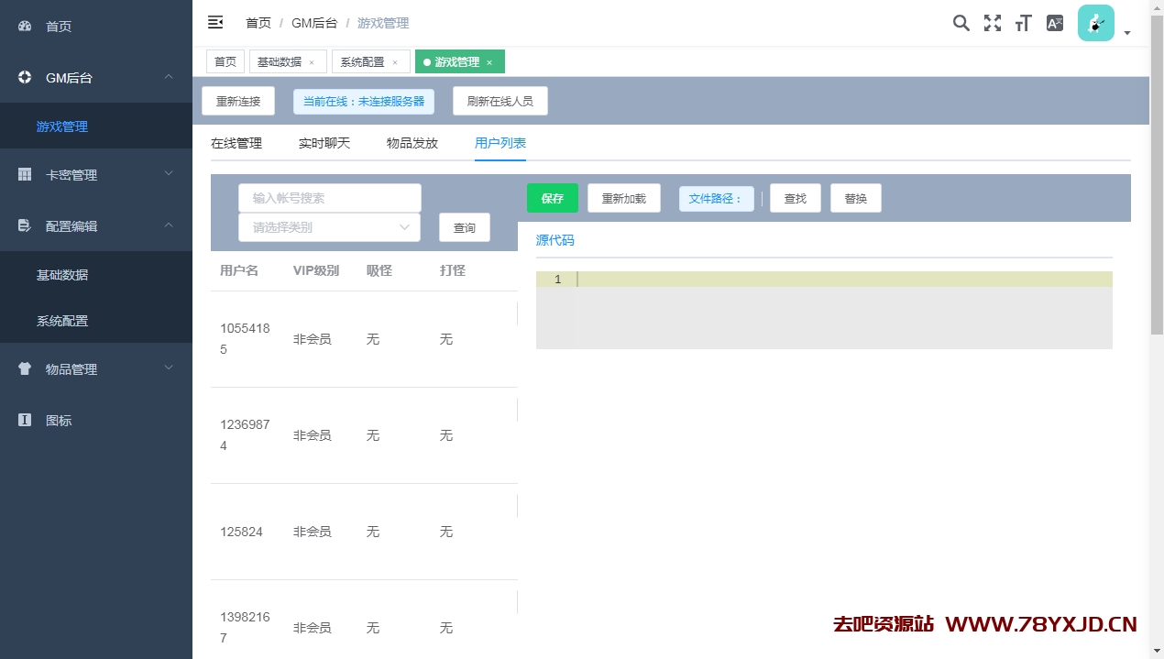Open the language translation icon
Viewport: 1164px width, 659px height.
1055,23
